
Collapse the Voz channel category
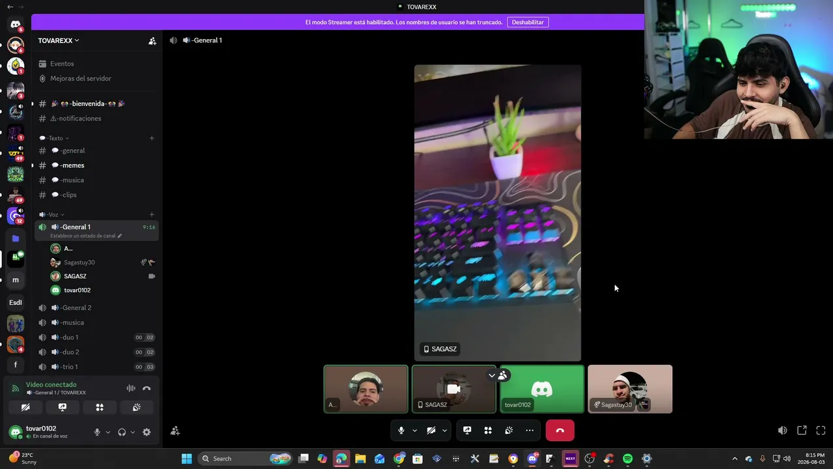(52, 214)
